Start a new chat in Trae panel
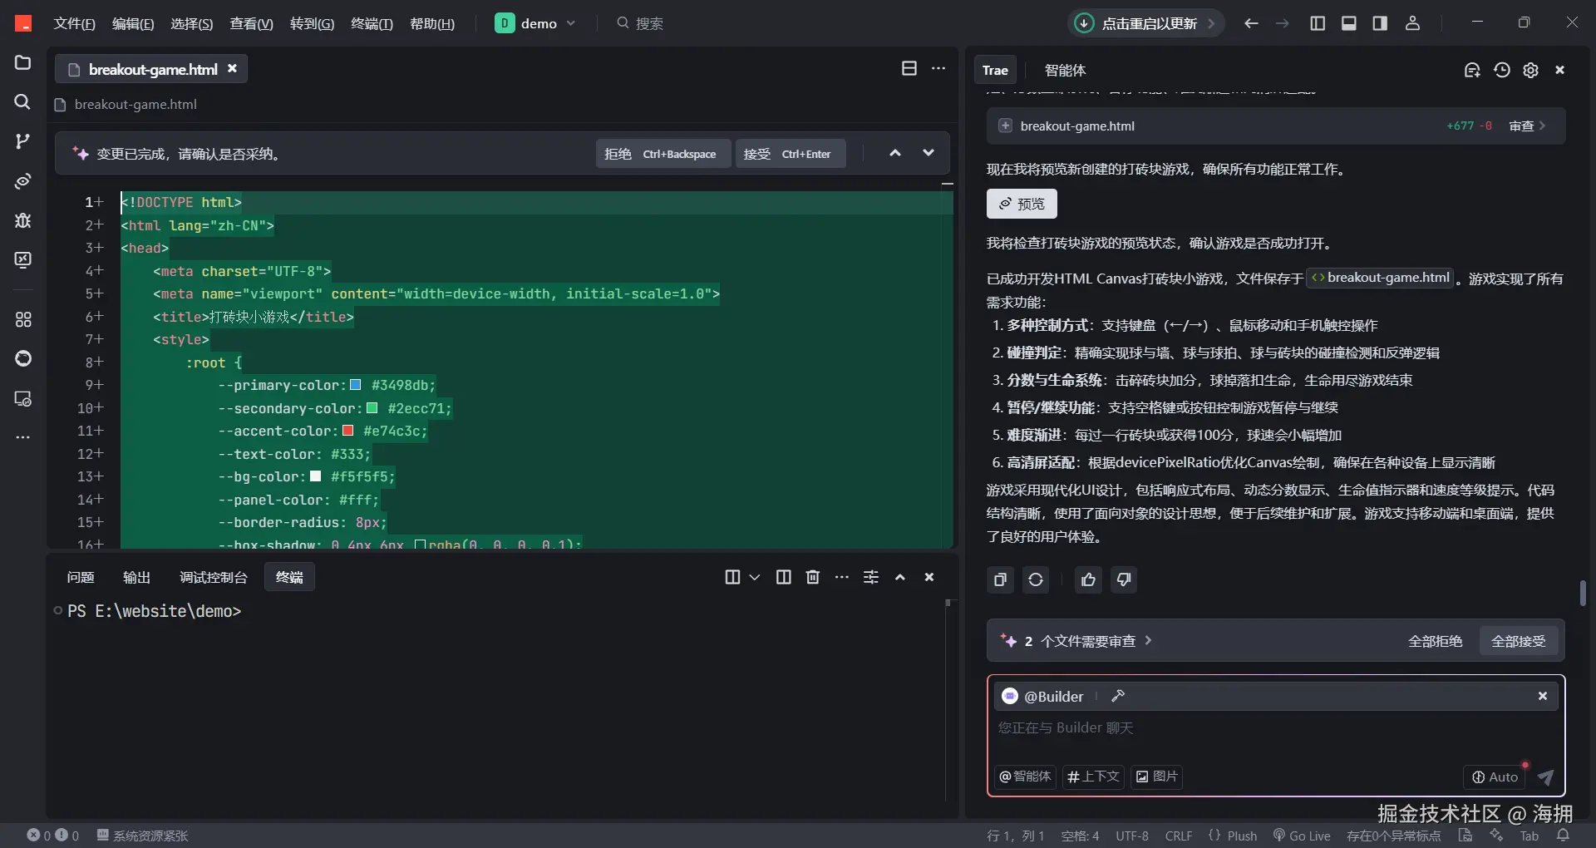The image size is (1596, 848). pyautogui.click(x=1472, y=70)
